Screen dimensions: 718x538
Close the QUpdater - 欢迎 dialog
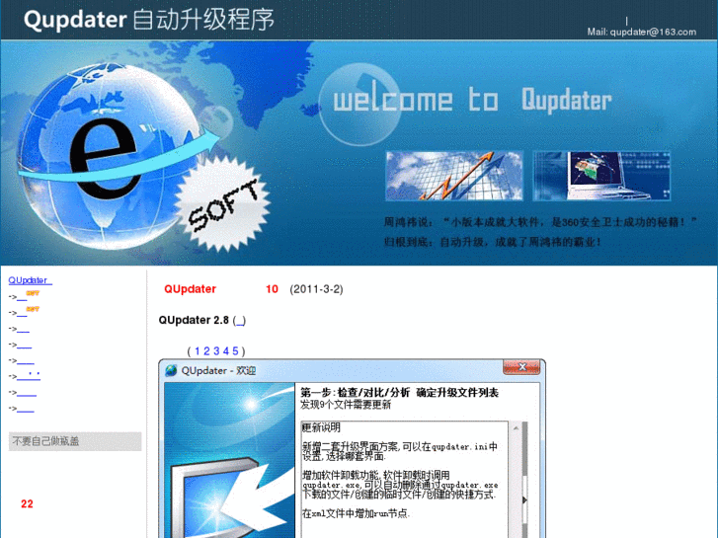click(x=521, y=367)
